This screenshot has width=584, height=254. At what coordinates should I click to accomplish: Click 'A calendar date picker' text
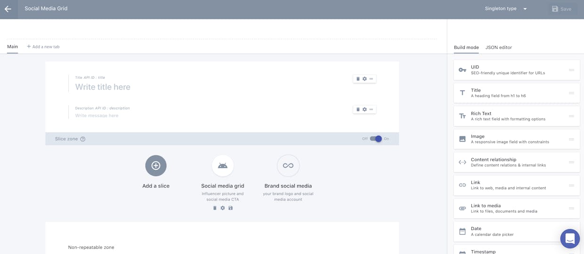[492, 234]
